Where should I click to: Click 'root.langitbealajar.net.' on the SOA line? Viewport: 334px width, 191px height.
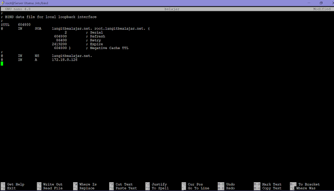point(120,29)
